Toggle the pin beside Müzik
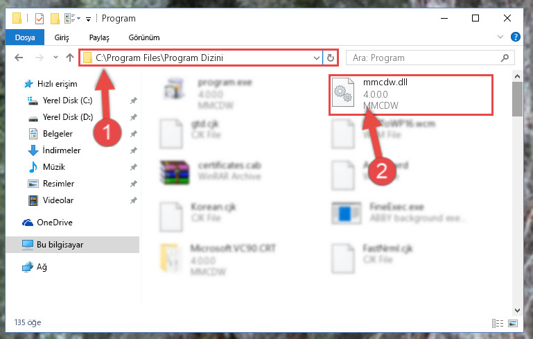Viewport: 533px width, 339px height. [133, 167]
